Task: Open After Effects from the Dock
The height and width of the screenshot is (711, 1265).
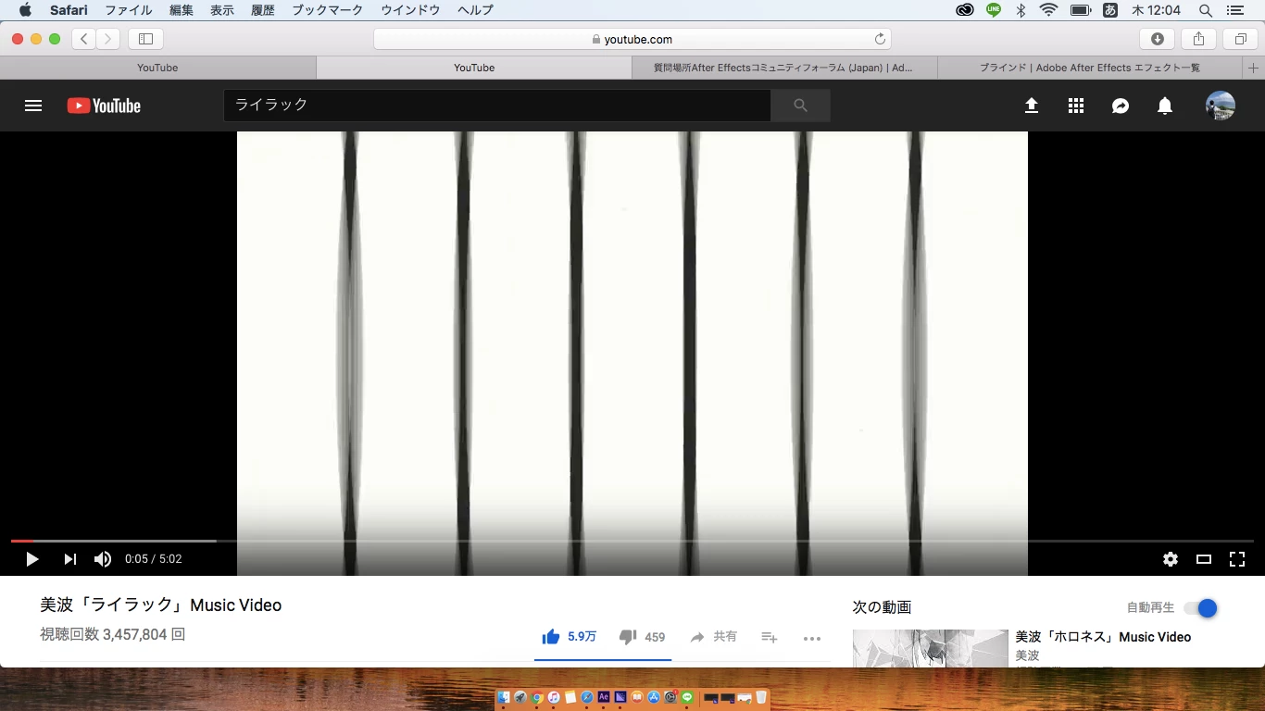Action: tap(604, 697)
